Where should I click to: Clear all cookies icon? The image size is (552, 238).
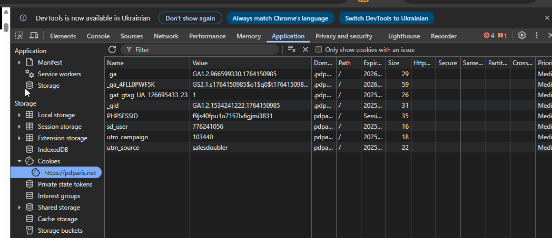point(291,49)
